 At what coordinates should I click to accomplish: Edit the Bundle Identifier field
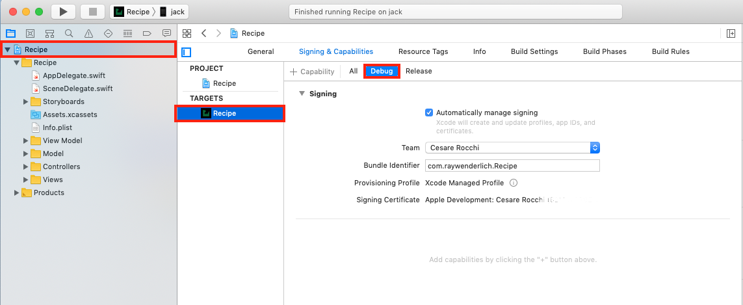click(x=512, y=166)
